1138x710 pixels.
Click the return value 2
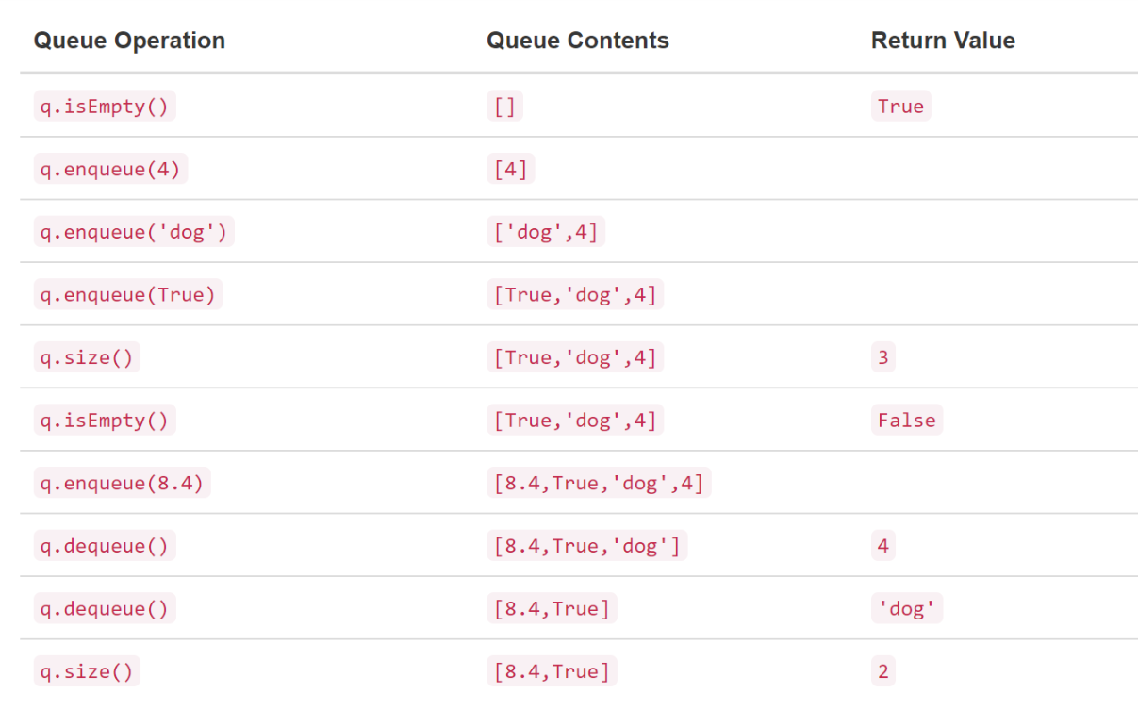[x=882, y=671]
